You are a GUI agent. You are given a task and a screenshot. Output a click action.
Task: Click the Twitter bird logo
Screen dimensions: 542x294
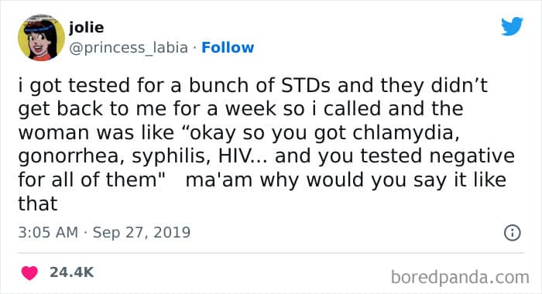tap(512, 26)
